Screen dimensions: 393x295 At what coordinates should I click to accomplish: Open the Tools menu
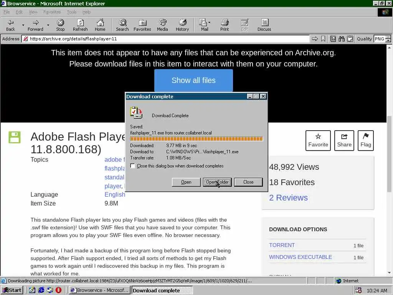click(x=72, y=12)
